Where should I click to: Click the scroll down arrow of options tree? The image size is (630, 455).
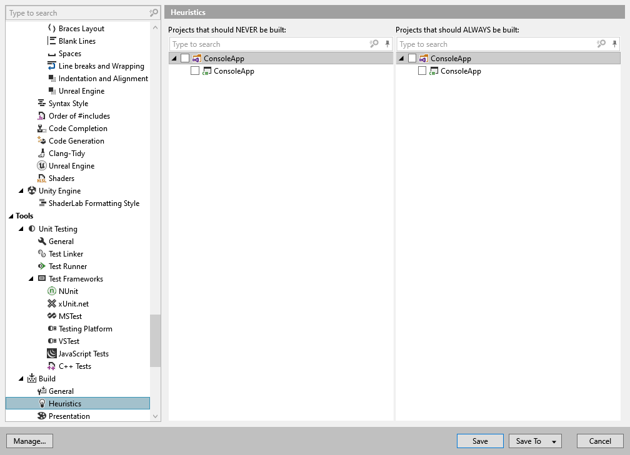[x=155, y=416]
